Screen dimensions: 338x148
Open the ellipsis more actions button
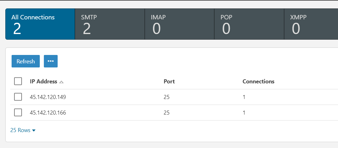pyautogui.click(x=51, y=61)
